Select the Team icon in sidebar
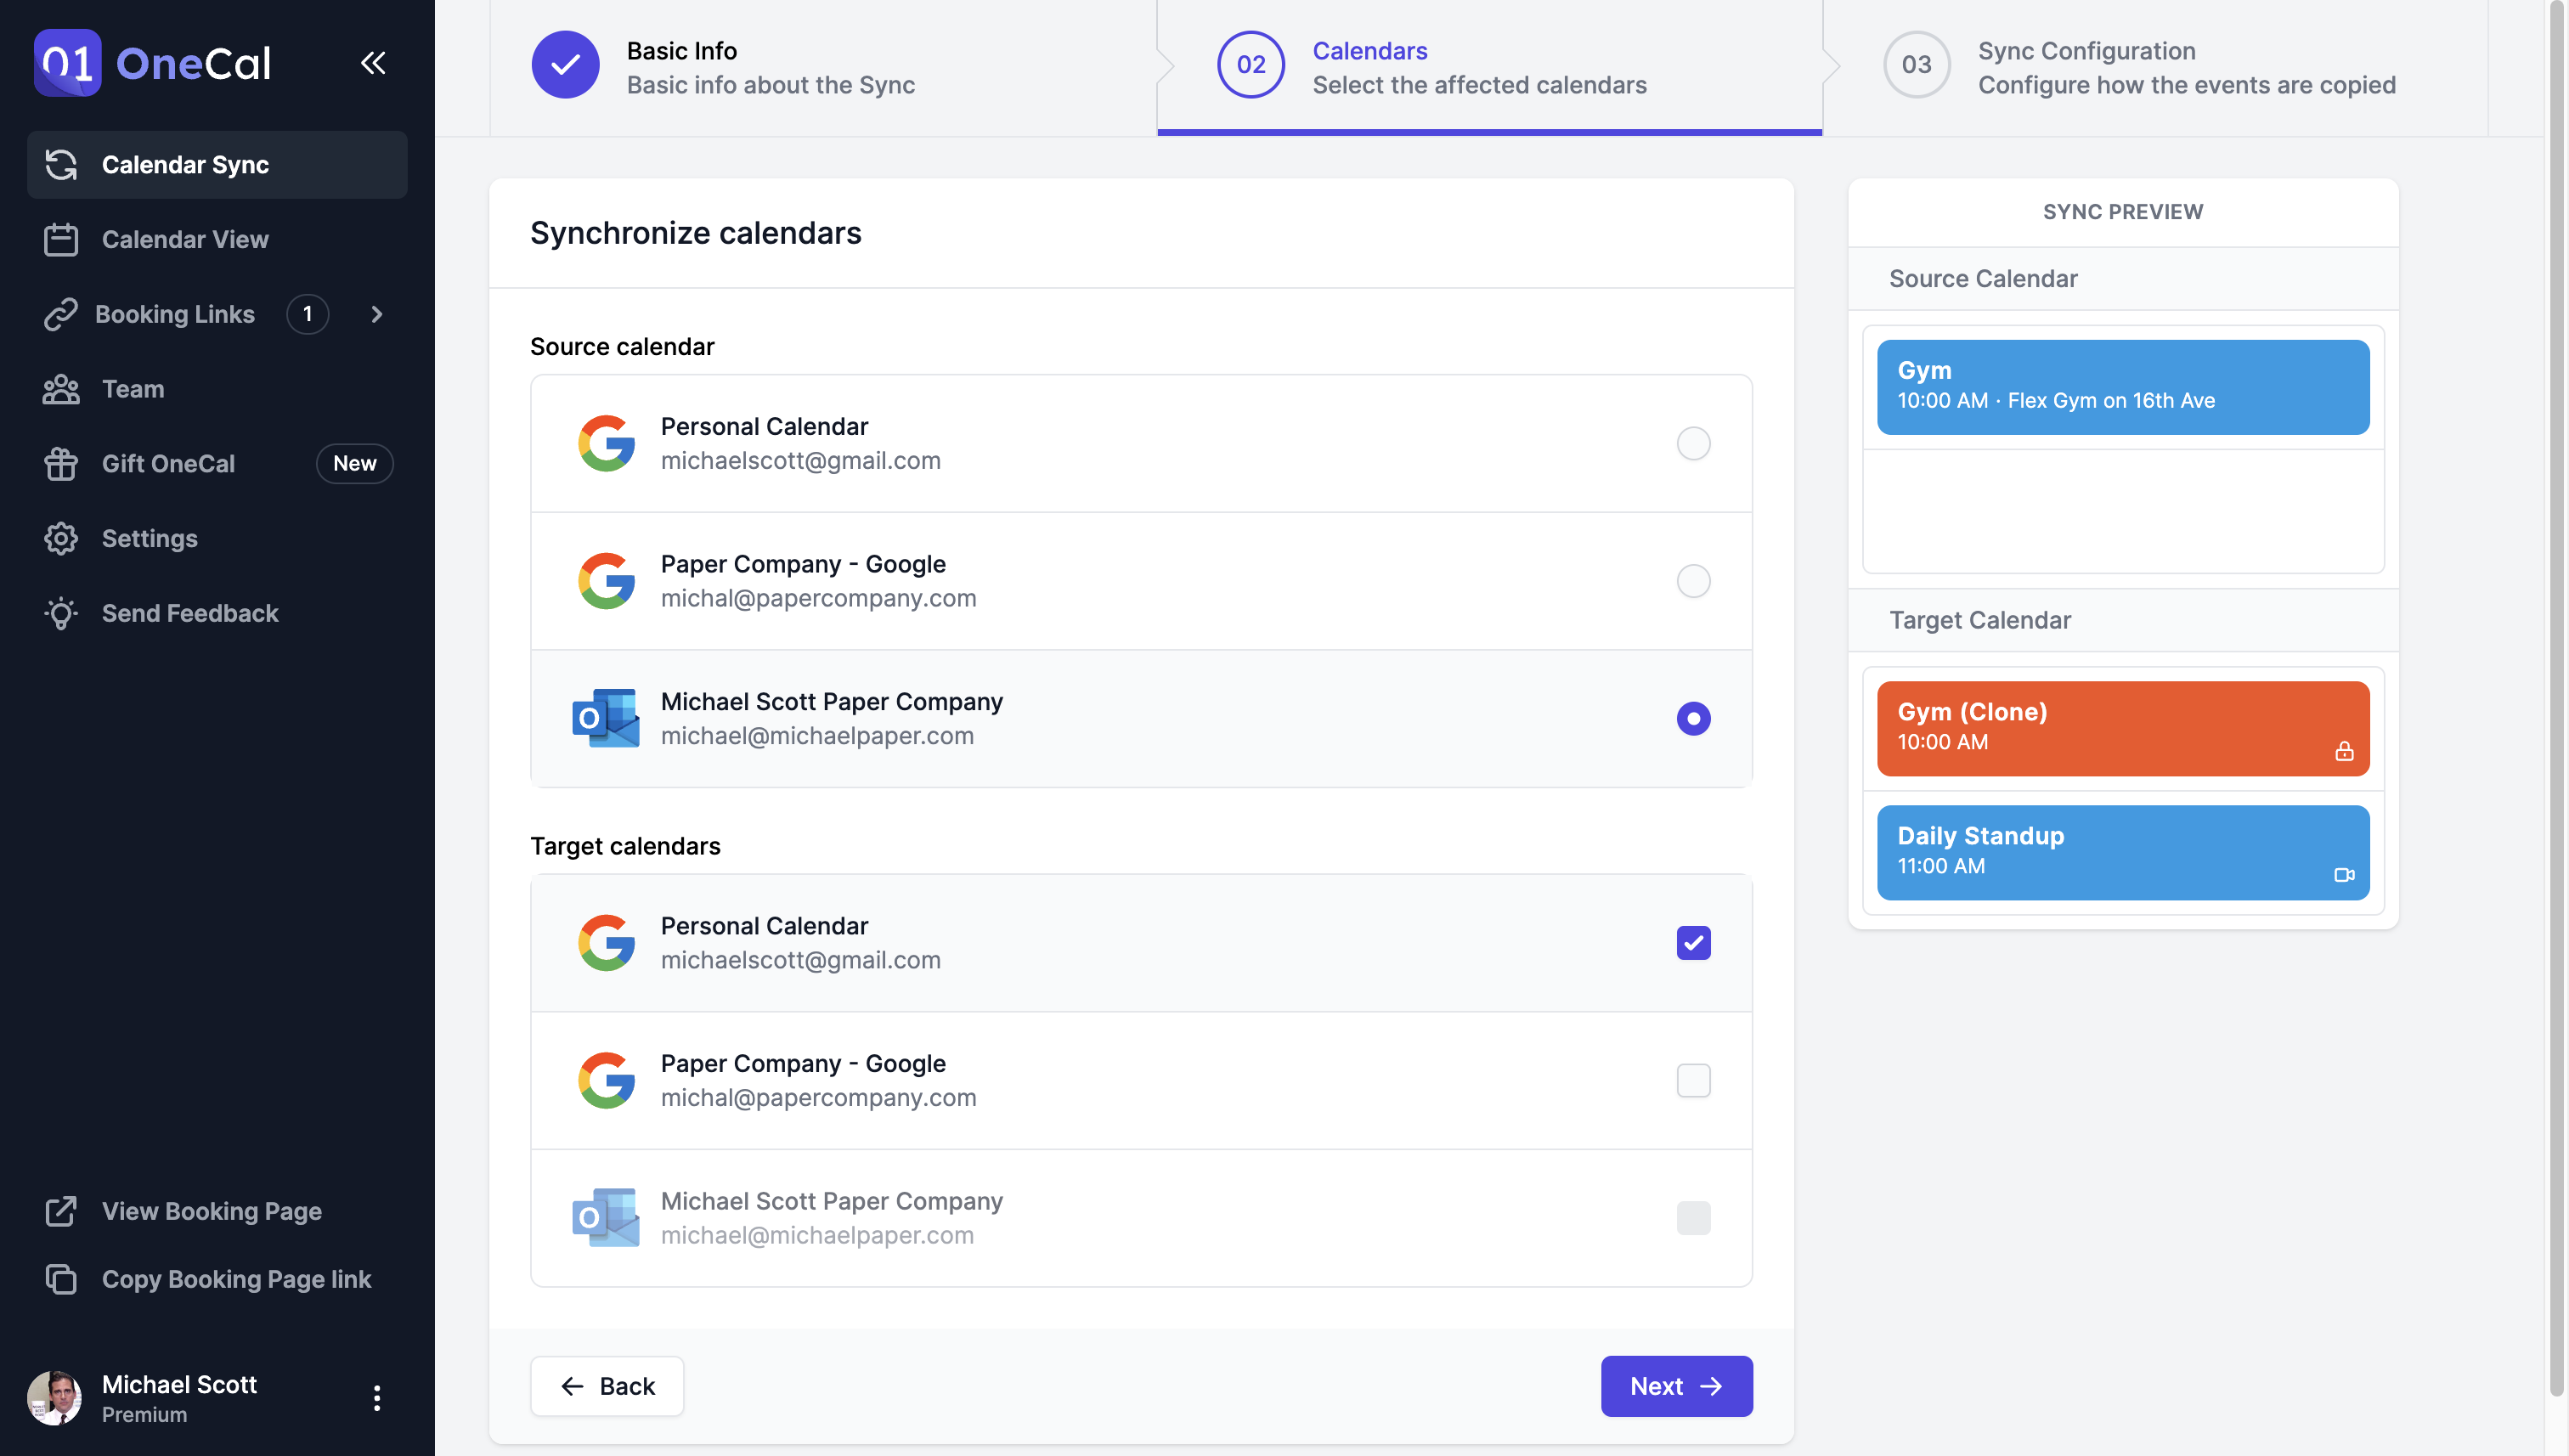 point(62,389)
